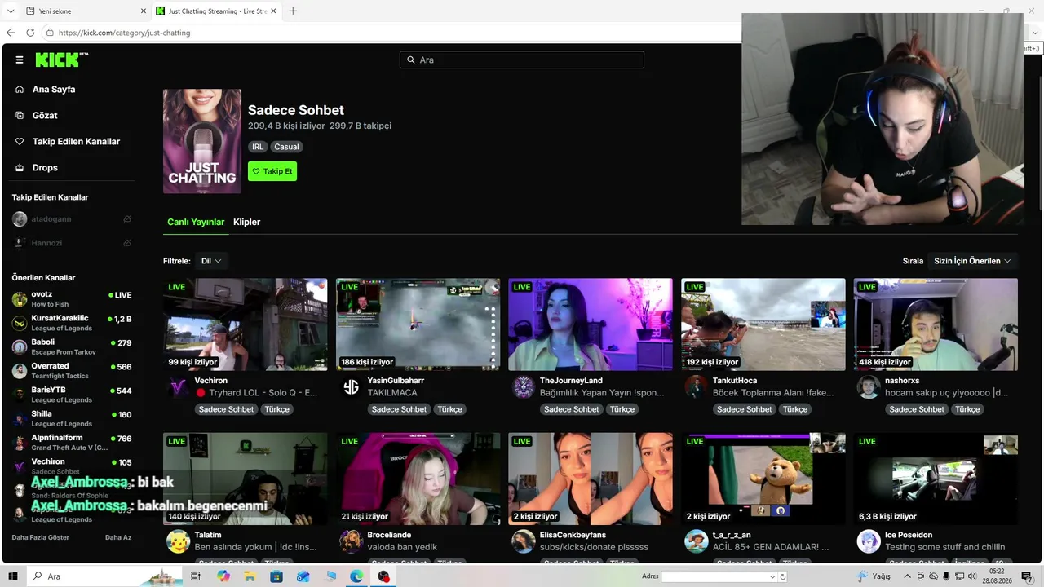Close the Just Chatting Streaming tab

coord(273,11)
